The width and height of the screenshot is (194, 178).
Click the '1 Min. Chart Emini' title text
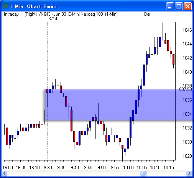click(33, 6)
